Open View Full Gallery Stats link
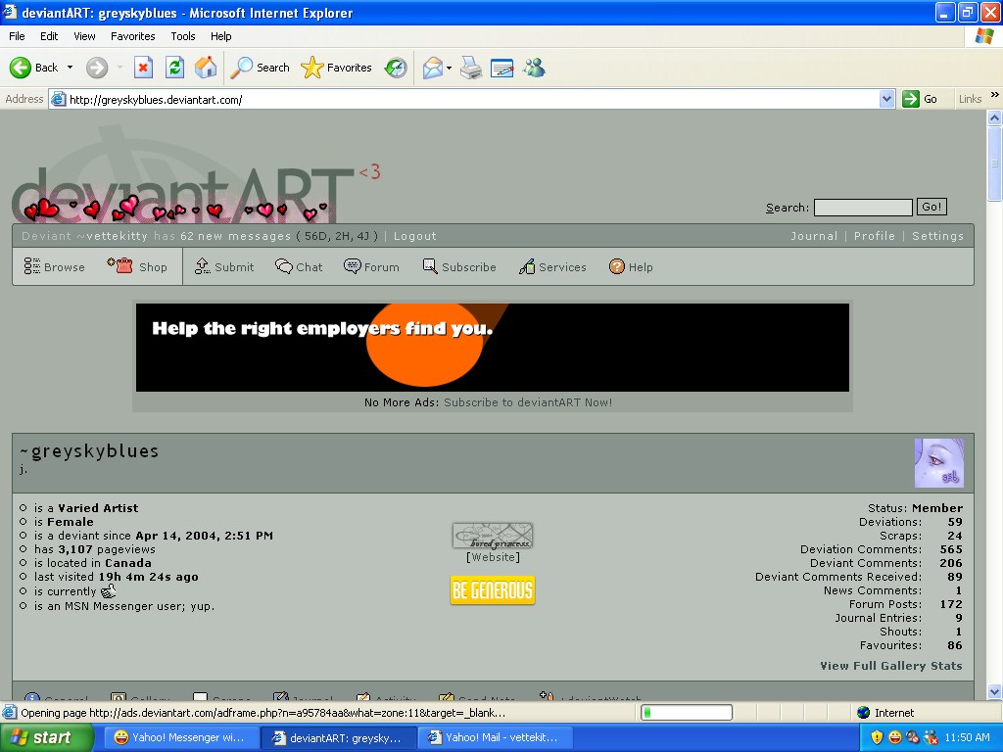The width and height of the screenshot is (1003, 752). [891, 666]
